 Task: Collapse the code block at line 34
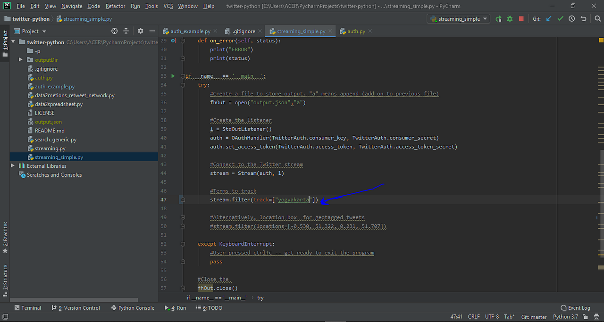[x=182, y=84]
